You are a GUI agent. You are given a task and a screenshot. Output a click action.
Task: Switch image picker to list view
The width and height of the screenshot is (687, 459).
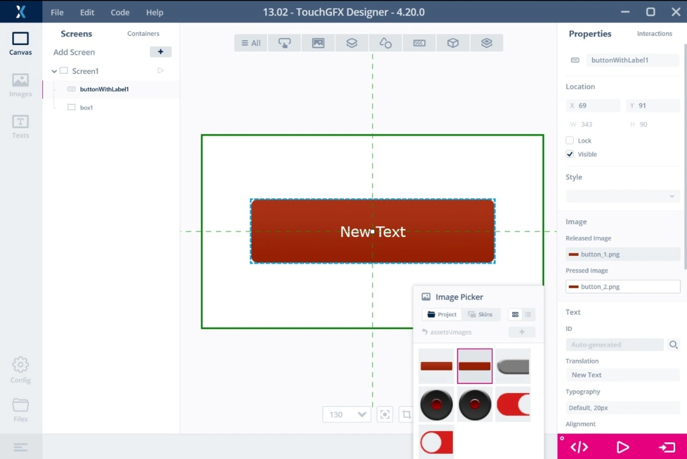coord(528,314)
